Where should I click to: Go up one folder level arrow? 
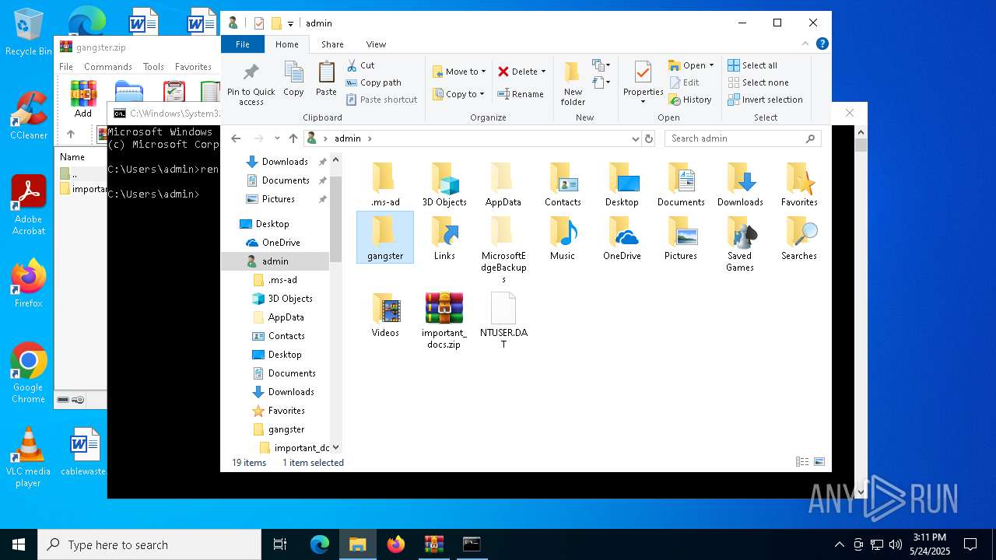(x=293, y=138)
